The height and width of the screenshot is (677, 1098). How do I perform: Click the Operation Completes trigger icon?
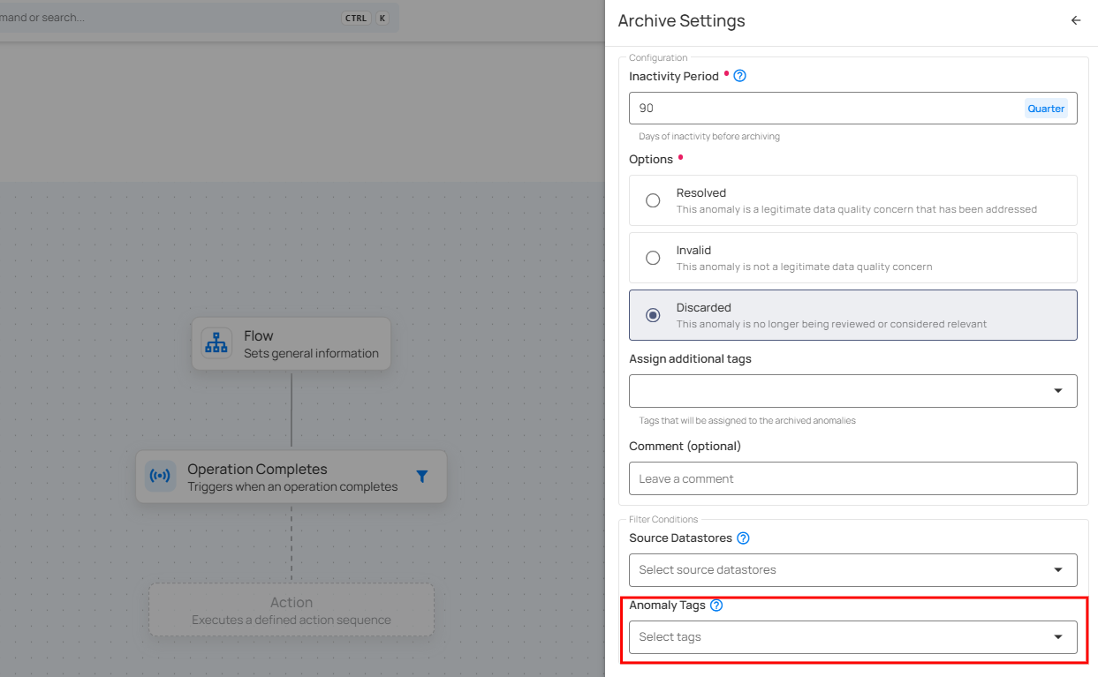pos(160,477)
